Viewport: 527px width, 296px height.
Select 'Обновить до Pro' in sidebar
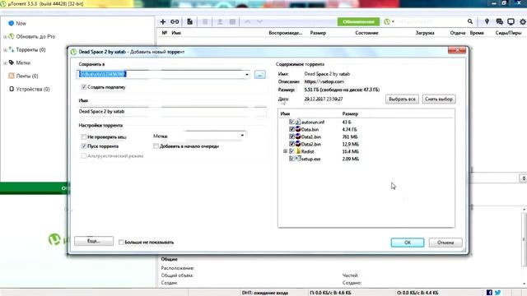(x=35, y=36)
